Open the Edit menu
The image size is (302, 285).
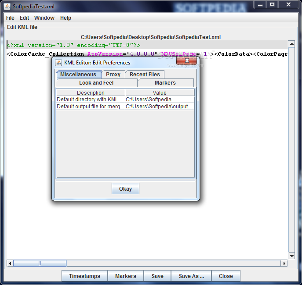click(x=24, y=18)
